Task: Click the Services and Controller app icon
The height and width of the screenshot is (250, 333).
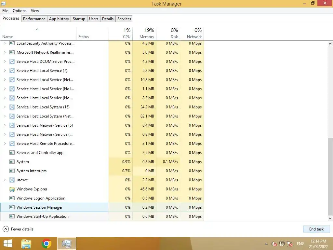Action: [x=12, y=153]
